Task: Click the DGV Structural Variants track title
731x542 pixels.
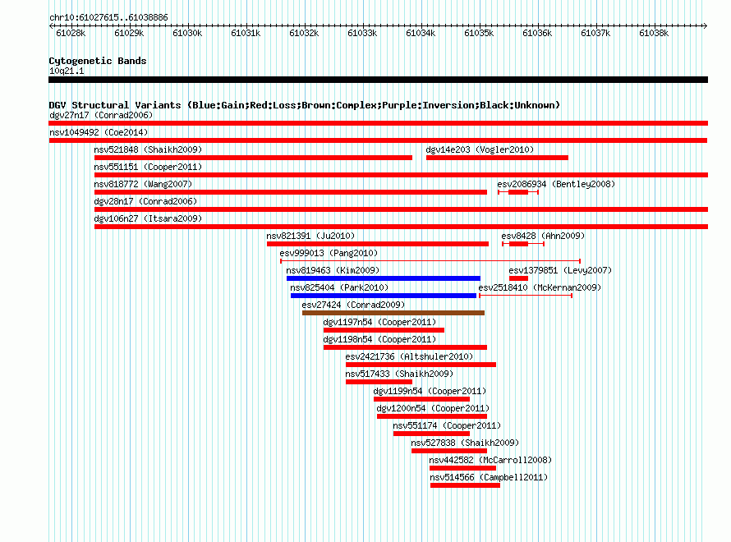Action: click(x=304, y=105)
